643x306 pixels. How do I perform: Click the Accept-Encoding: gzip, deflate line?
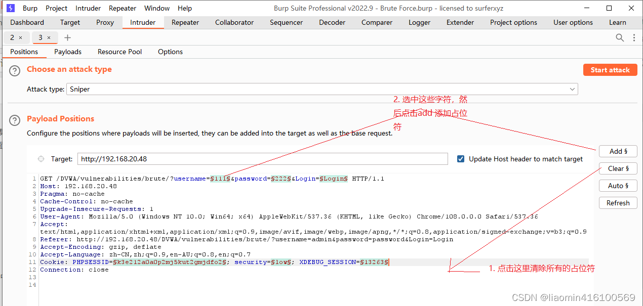pos(101,247)
